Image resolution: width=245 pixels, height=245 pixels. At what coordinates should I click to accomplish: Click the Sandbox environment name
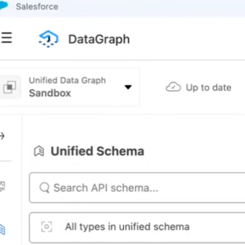pos(50,93)
